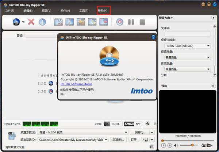Click the 另存为... button
The image size is (219, 152).
pos(140,132)
